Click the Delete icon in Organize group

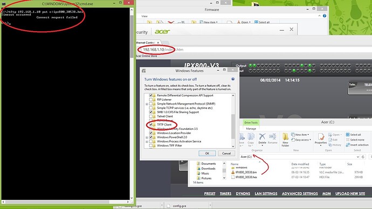click(262, 139)
